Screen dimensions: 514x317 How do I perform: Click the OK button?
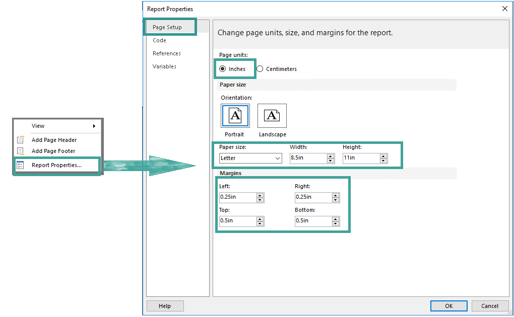point(449,306)
